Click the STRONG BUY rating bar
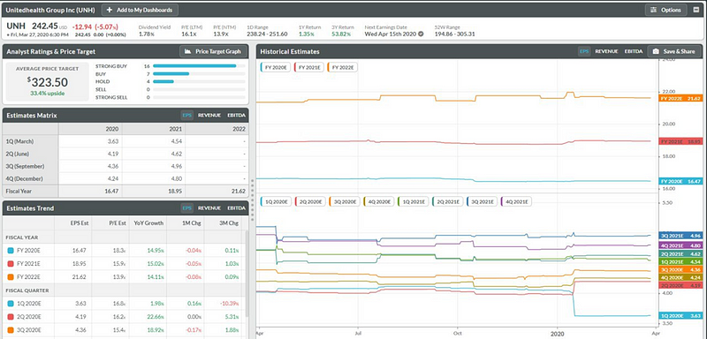 [199, 65]
